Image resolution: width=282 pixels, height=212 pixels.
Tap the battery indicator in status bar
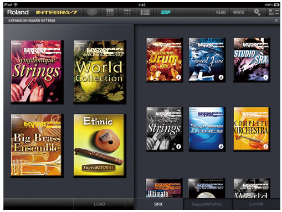point(276,5)
